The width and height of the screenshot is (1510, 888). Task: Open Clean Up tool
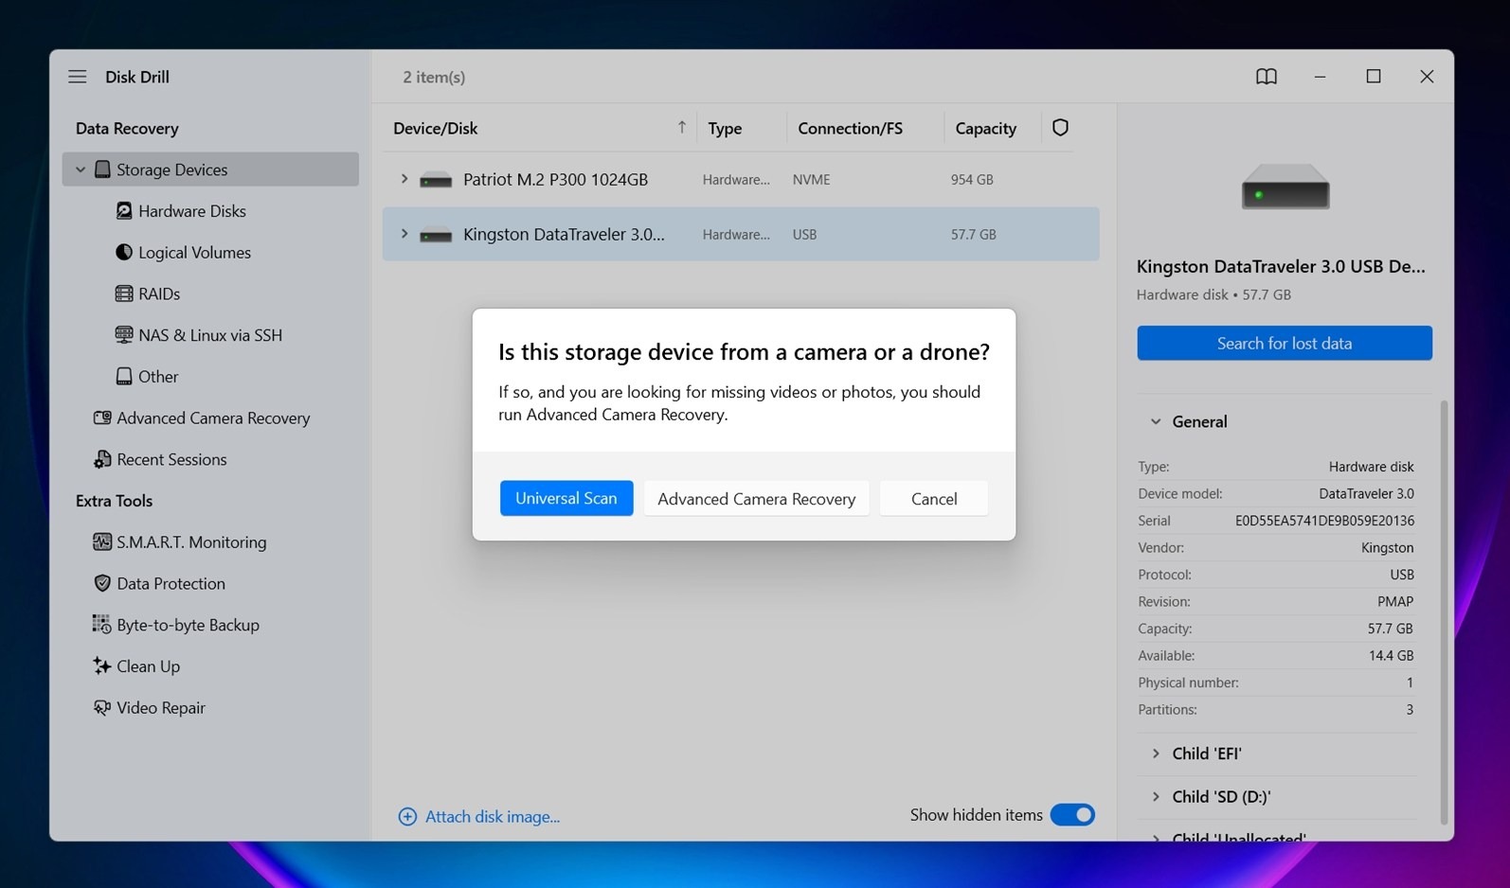pyautogui.click(x=148, y=666)
